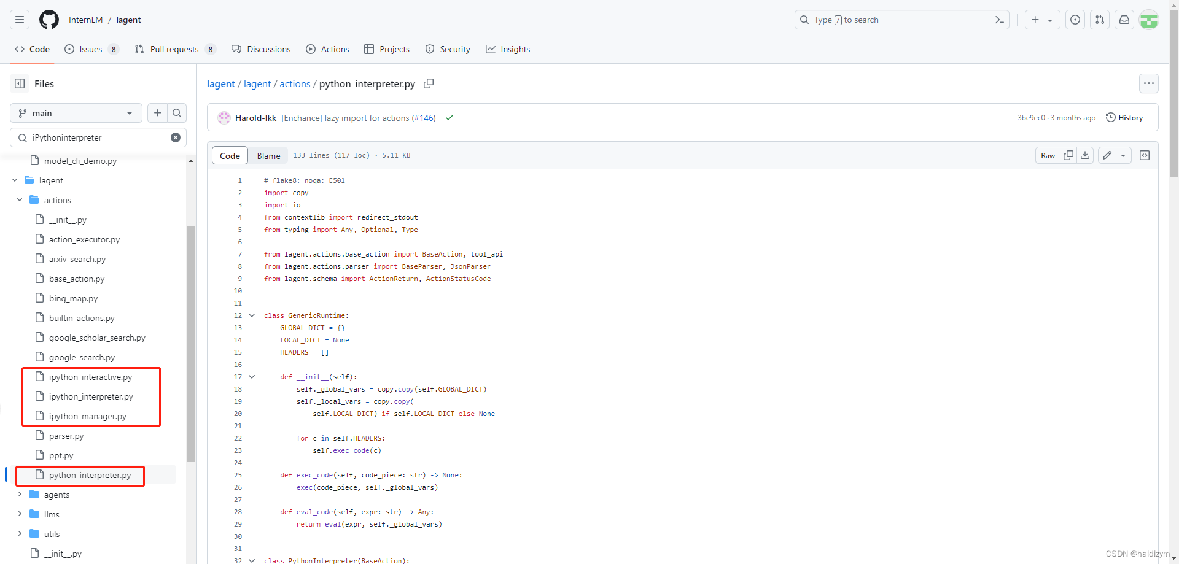Open the issues shortcut icon in header
This screenshot has width=1179, height=564.
[x=1075, y=20]
